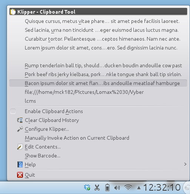The image size is (190, 194).
Task: Show hidden tray icons with triangle arrow
Action: point(139,188)
